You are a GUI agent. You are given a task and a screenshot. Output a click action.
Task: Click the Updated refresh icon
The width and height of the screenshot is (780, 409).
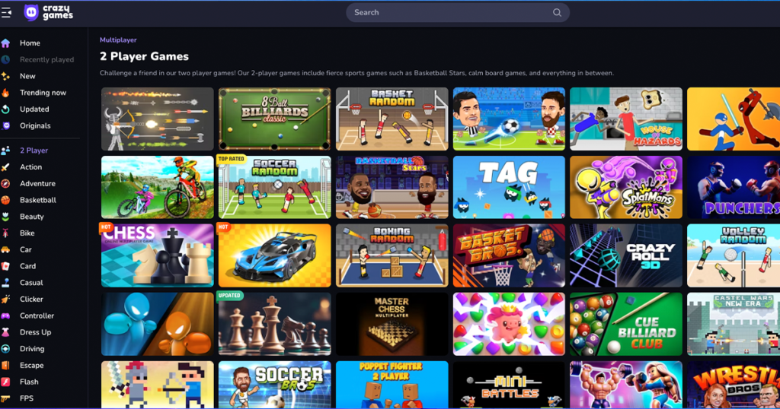[x=5, y=109]
